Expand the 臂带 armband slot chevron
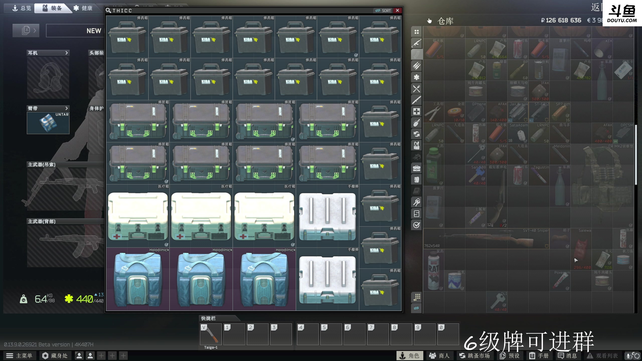The image size is (642, 361). tap(66, 108)
